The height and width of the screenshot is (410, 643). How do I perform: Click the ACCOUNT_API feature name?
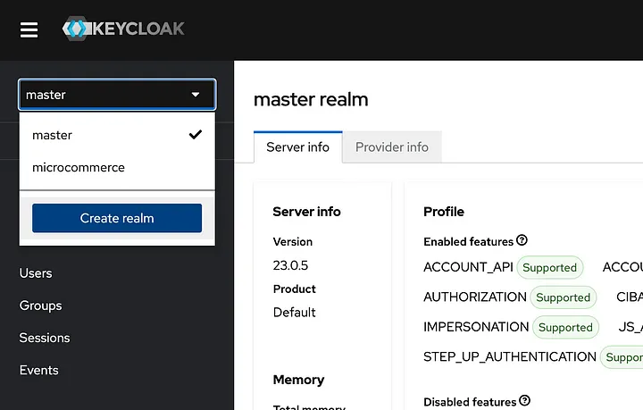click(x=468, y=267)
